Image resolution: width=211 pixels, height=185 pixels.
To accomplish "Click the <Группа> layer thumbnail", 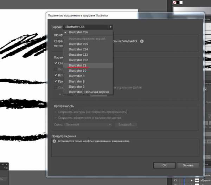I will click(197, 180).
